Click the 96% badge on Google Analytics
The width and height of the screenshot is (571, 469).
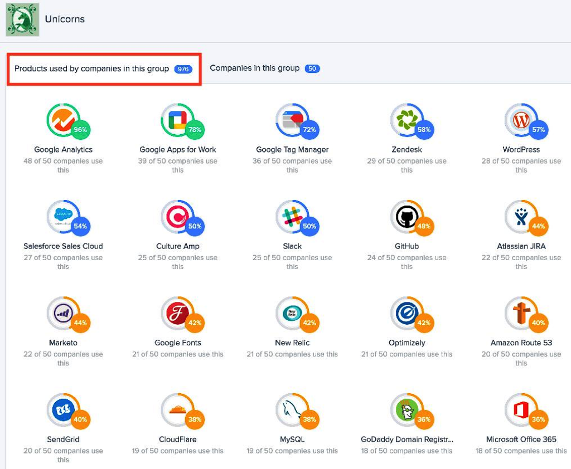80,130
